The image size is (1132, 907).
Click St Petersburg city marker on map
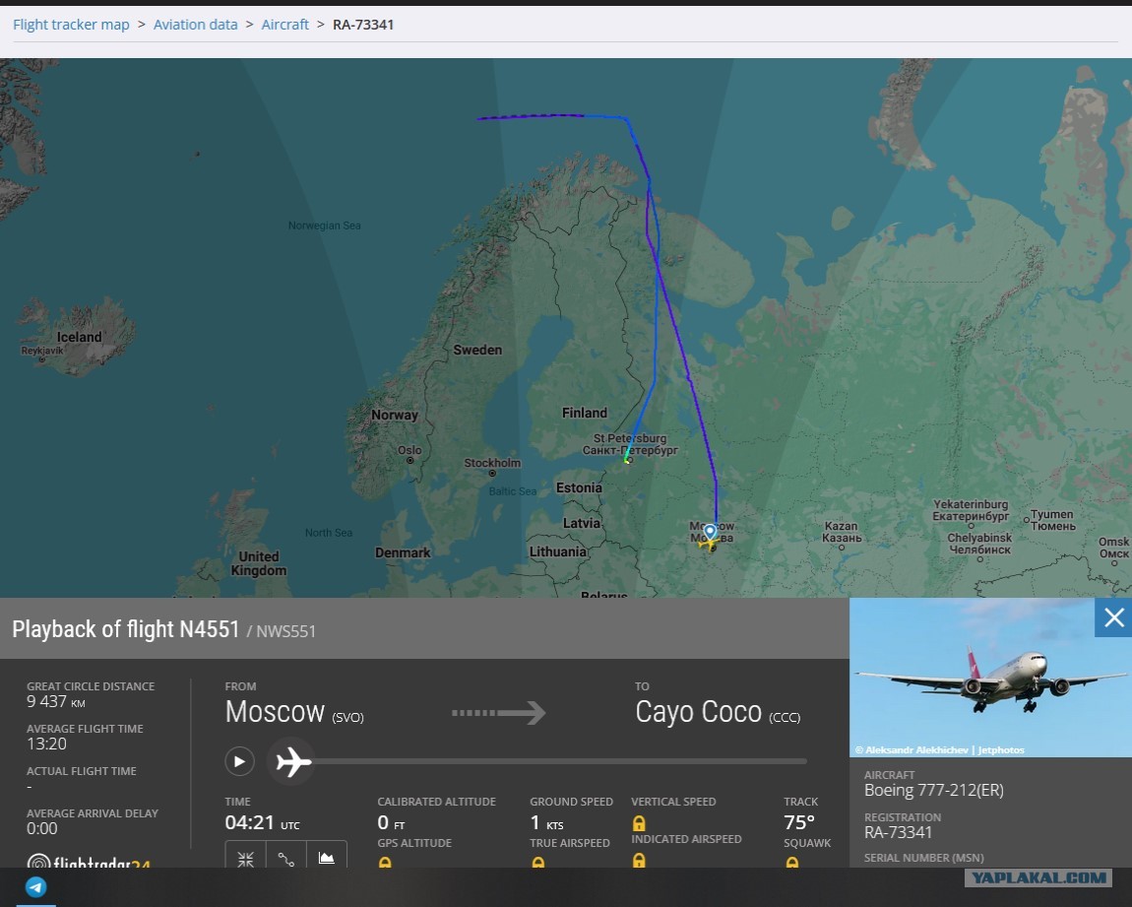(x=629, y=460)
